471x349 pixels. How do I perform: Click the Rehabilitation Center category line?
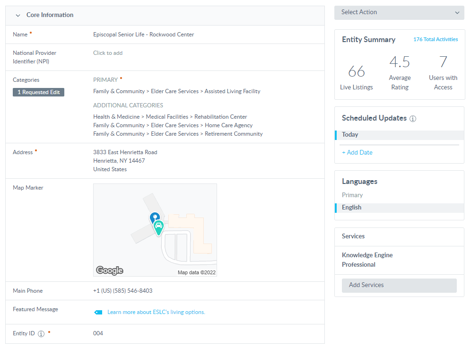[170, 117]
